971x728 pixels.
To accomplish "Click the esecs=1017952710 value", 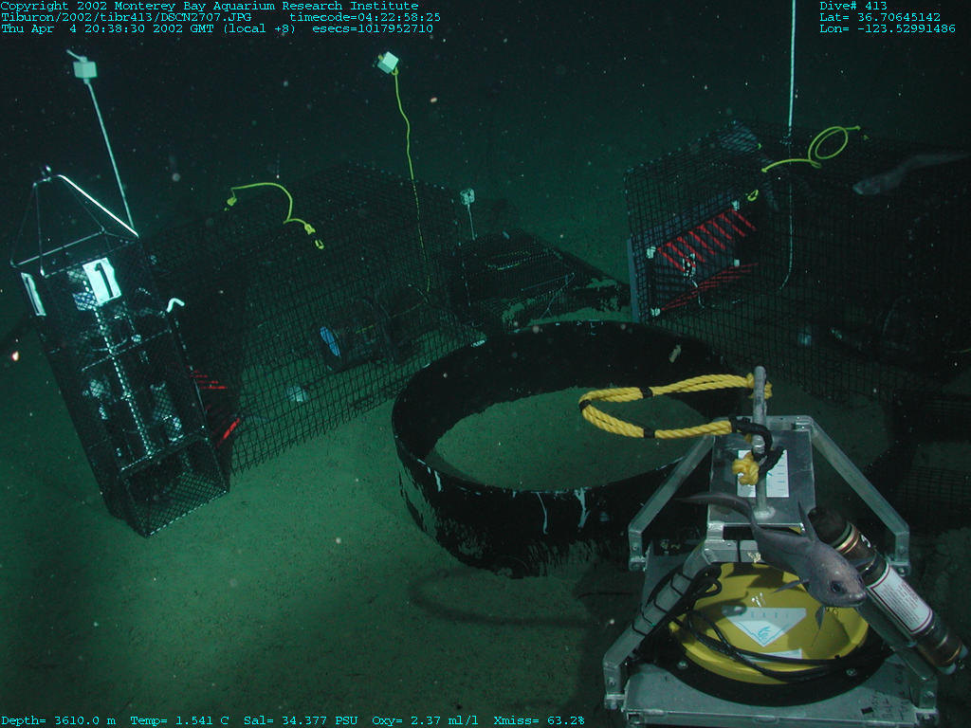I will (x=373, y=28).
